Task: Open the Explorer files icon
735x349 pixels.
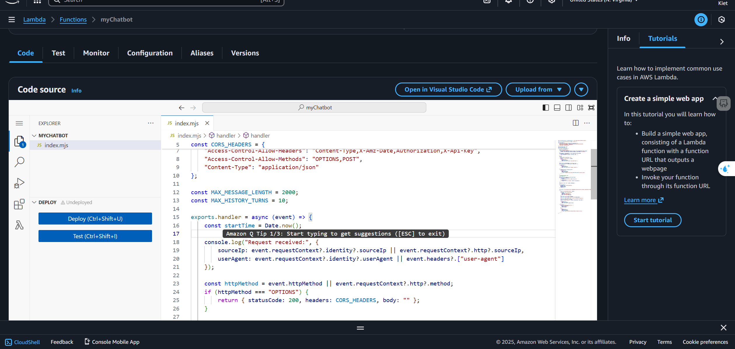Action: [19, 141]
